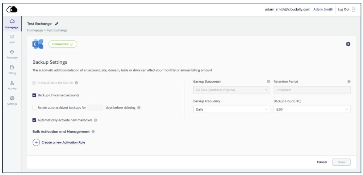The image size is (363, 175).
Task: Click the Cancel button
Action: pyautogui.click(x=322, y=162)
